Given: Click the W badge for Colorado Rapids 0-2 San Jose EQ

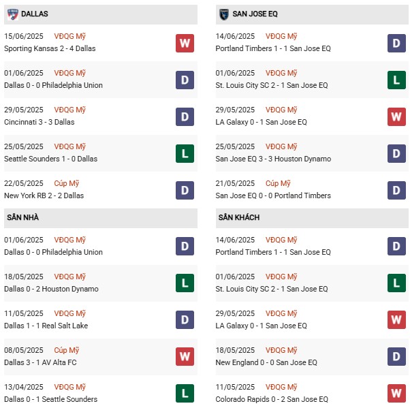Looking at the screenshot, I should pyautogui.click(x=396, y=393).
